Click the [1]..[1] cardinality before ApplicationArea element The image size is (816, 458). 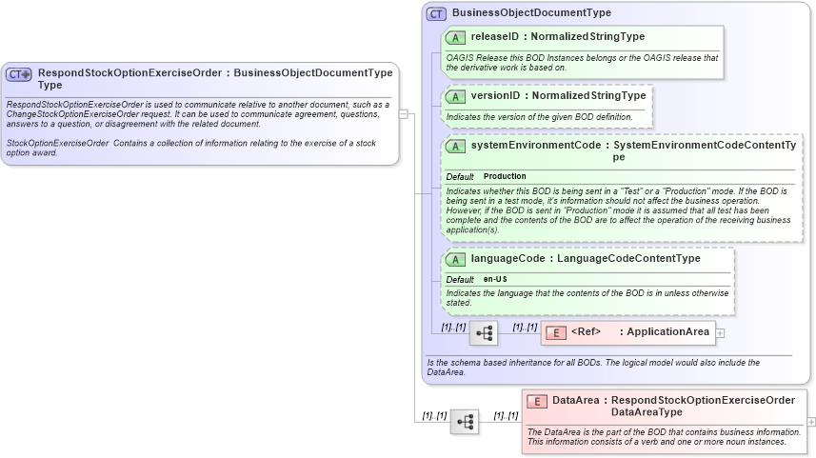pos(525,327)
